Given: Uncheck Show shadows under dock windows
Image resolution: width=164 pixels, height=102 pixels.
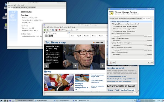Looking at the screenshot, I should 112,31.
